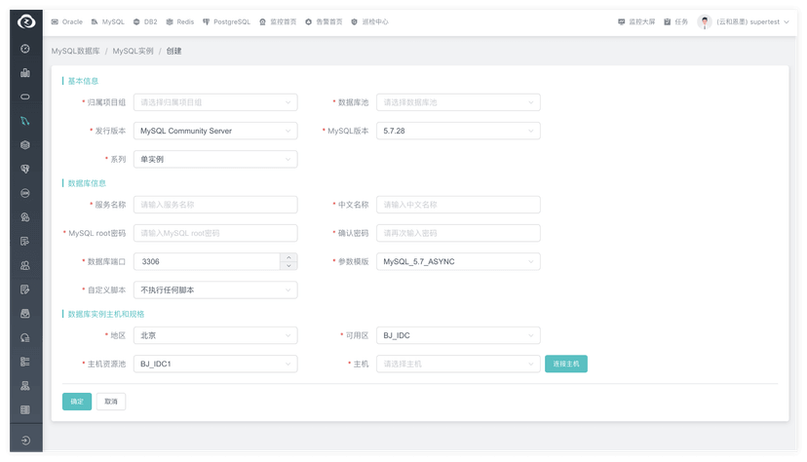807x462 pixels.
Task: Go to 告警首页 in top navigation
Action: click(x=324, y=21)
